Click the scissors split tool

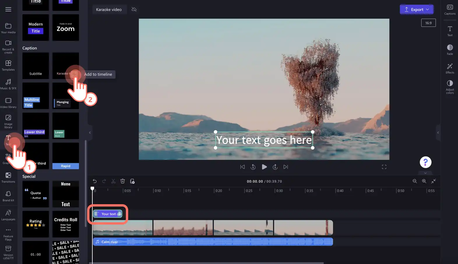point(113,181)
